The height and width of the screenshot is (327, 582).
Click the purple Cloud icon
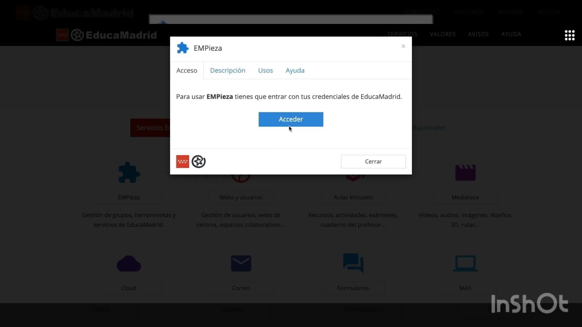click(x=129, y=263)
